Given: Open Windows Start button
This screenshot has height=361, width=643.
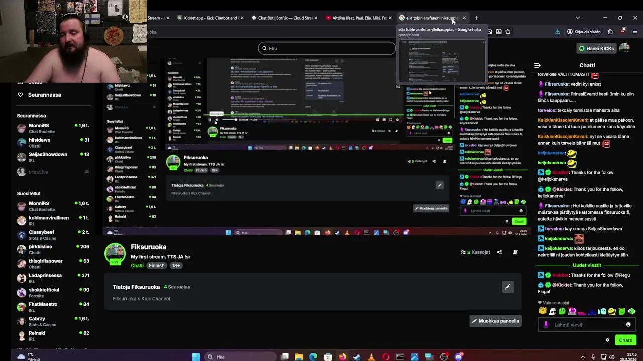Looking at the screenshot, I should 196,357.
